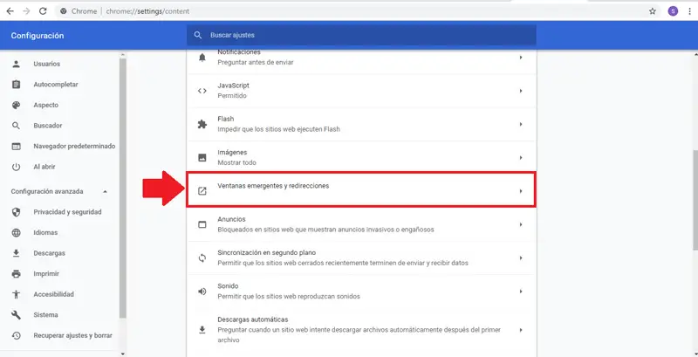Click the Privacidad y seguridad shield icon
Screen dimensions: 698x357
tap(16, 212)
